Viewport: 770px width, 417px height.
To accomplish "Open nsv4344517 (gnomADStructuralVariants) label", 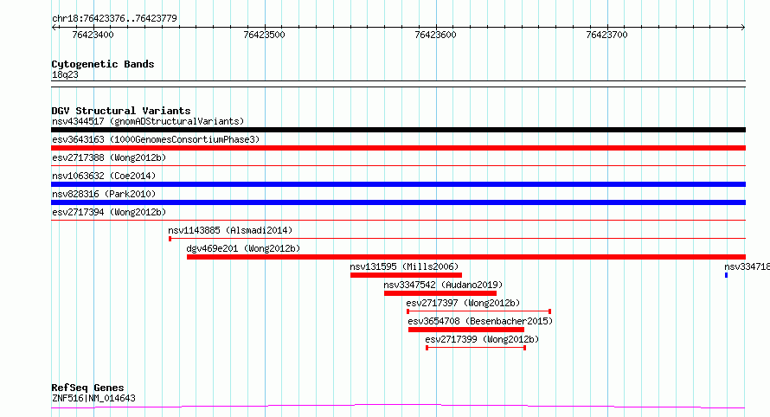I will (148, 121).
